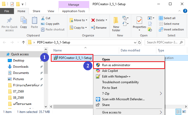Open the 07_2569 folder

(18, 91)
